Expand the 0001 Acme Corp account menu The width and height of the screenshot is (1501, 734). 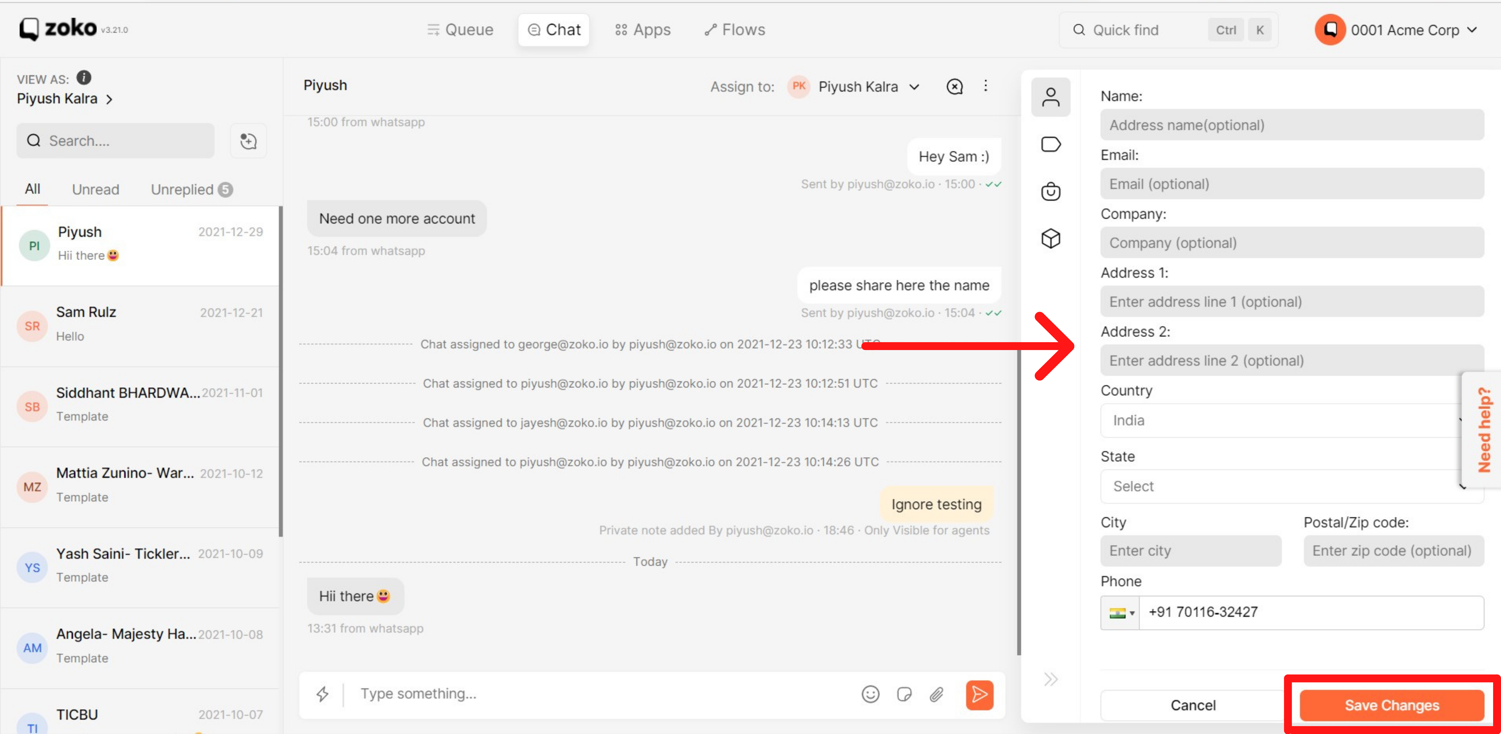click(1472, 30)
